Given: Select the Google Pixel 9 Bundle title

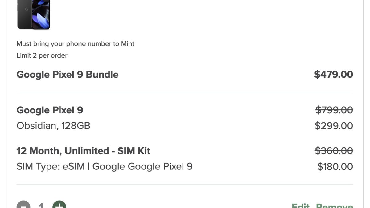Looking at the screenshot, I should coord(67,75).
